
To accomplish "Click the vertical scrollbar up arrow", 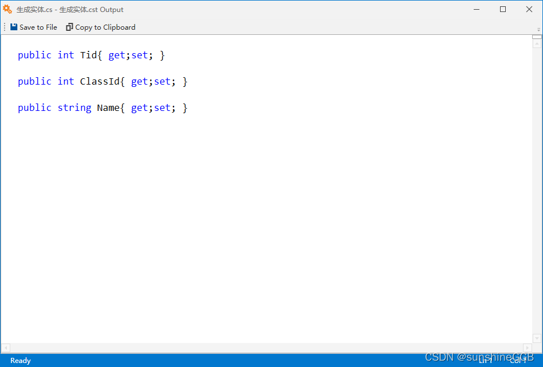I will tap(537, 43).
